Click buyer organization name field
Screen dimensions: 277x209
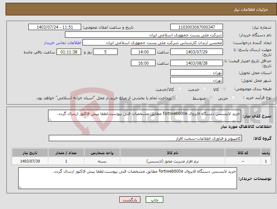point(144,35)
